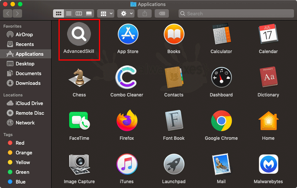Viewport: 297px width, 188px height.
Task: Switch to column view
Action: pyautogui.click(x=79, y=13)
